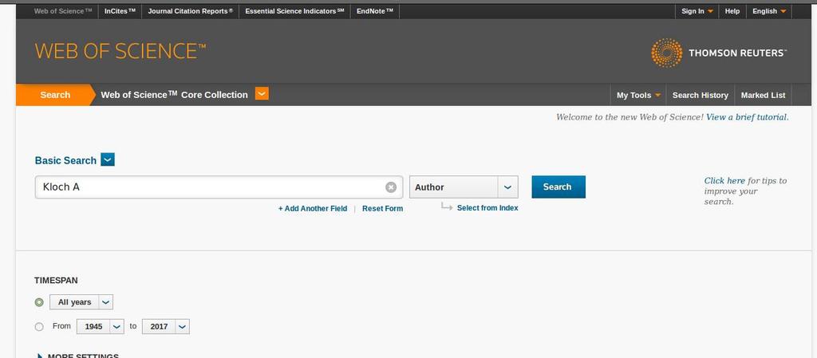Select the From year range radio button
Viewport: 817px width, 358px height.
pyautogui.click(x=39, y=327)
